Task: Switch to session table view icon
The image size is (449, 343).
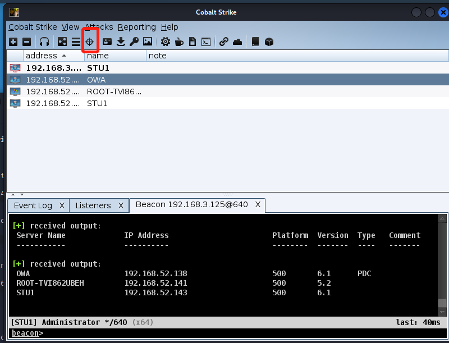Action: click(76, 42)
